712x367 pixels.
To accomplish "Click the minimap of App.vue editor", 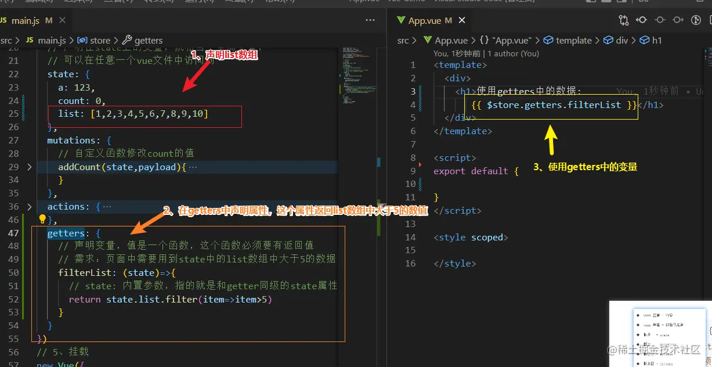I will coord(709,58).
